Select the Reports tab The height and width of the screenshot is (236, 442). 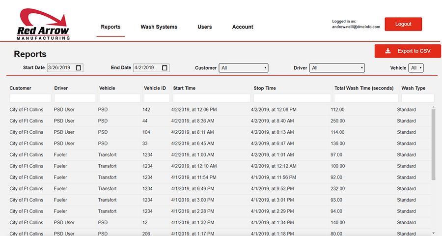click(x=110, y=27)
